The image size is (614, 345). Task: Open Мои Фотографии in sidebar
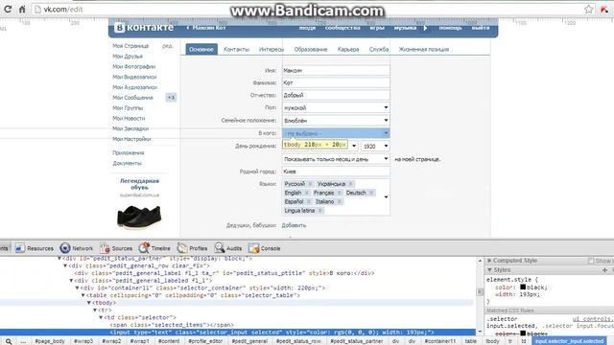click(x=134, y=66)
